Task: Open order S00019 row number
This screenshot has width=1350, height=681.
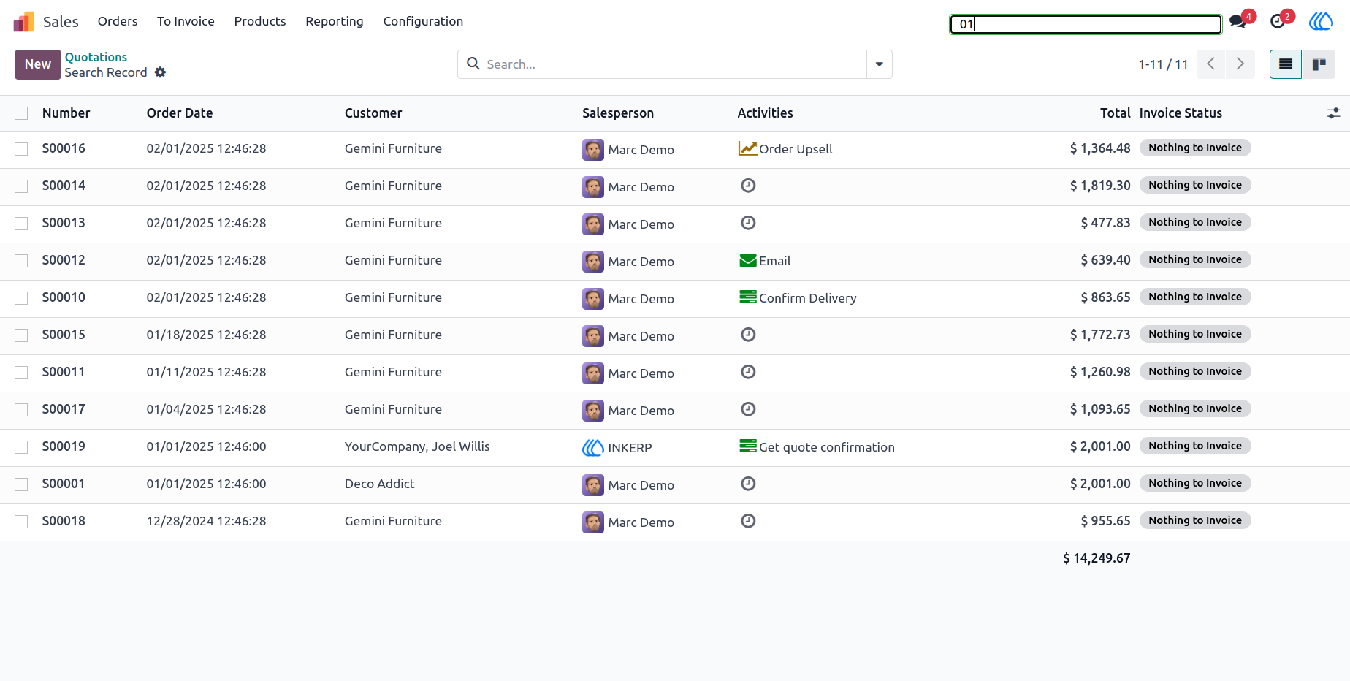Action: click(64, 446)
